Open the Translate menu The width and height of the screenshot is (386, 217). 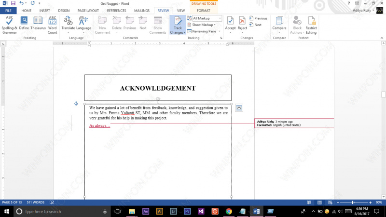68,25
